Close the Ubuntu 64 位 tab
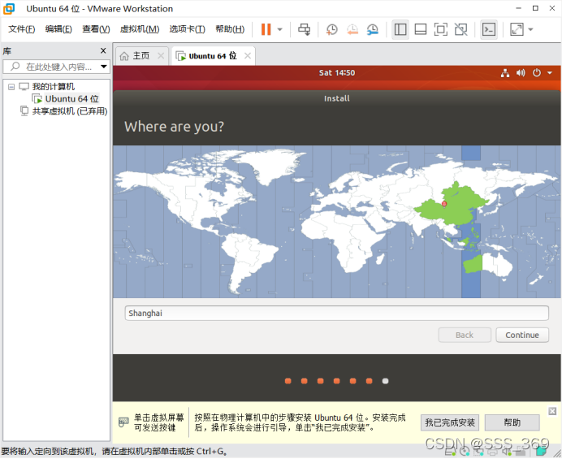The image size is (562, 459). coord(248,56)
